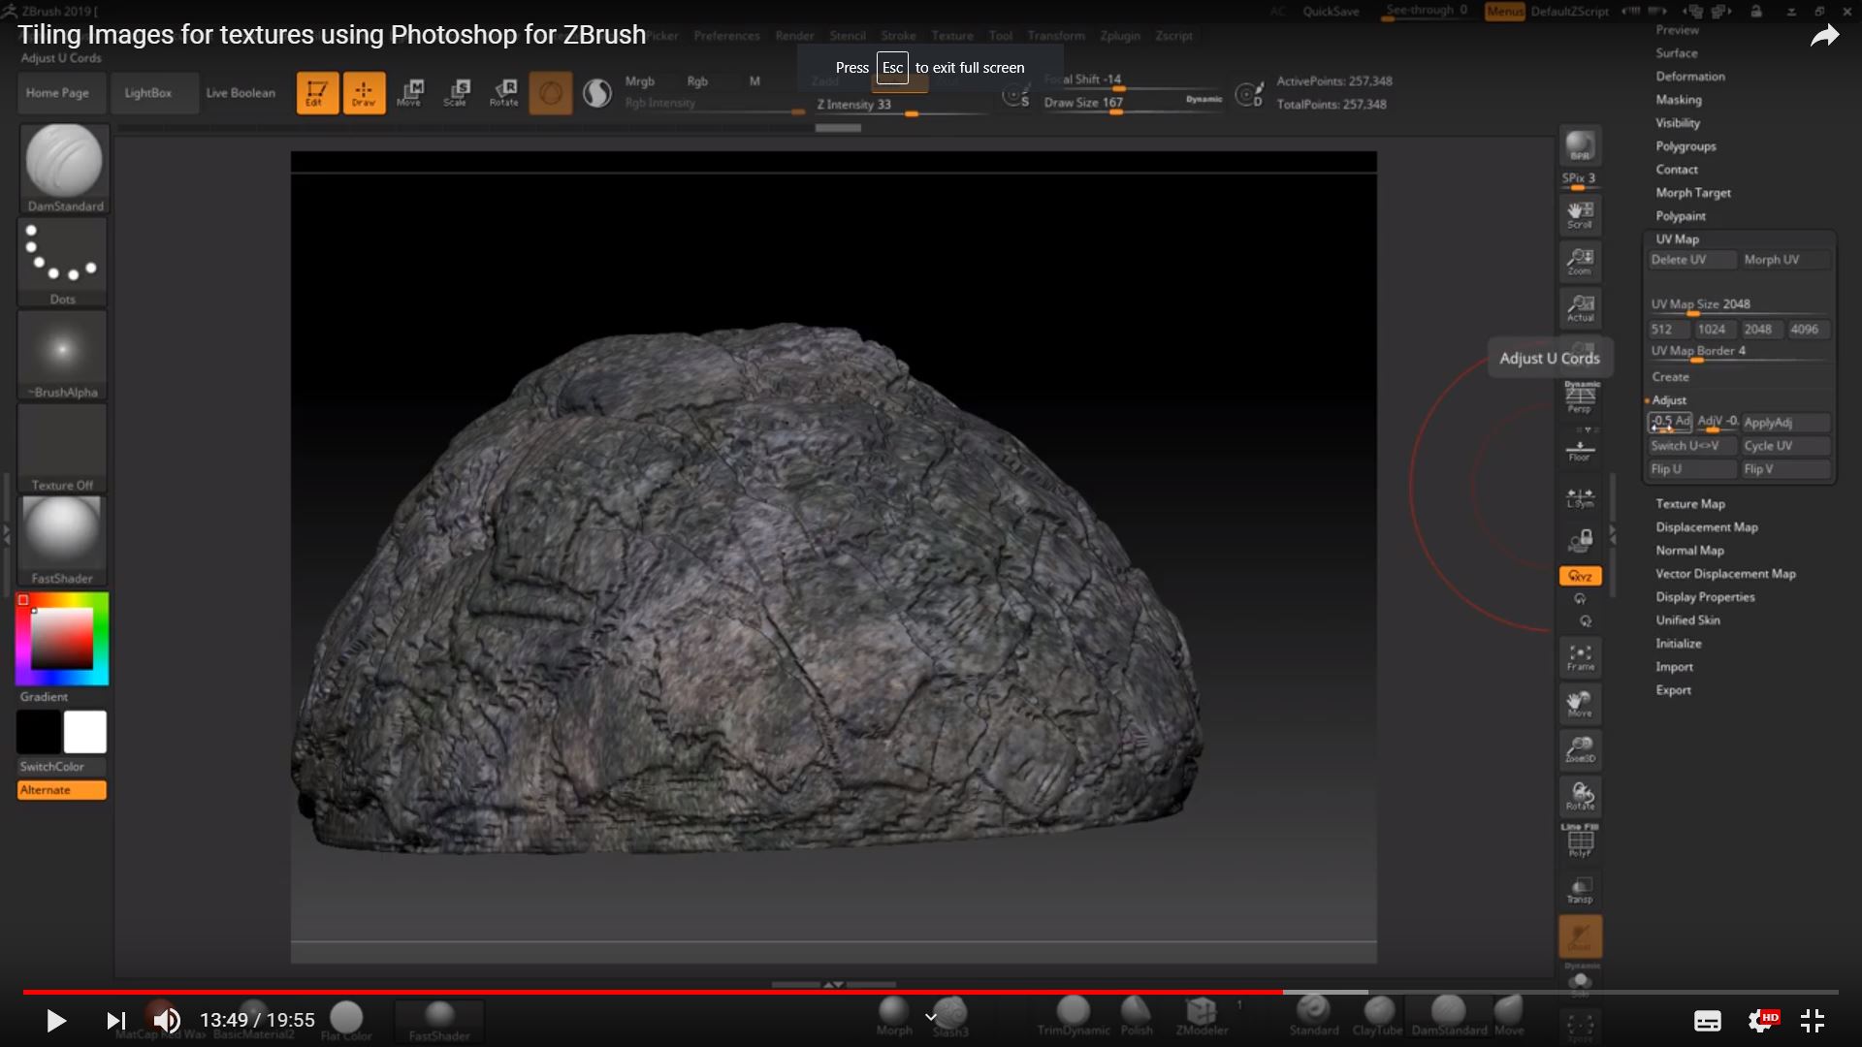Open the BrushAlpha selector
The width and height of the screenshot is (1862, 1047).
pos(63,354)
